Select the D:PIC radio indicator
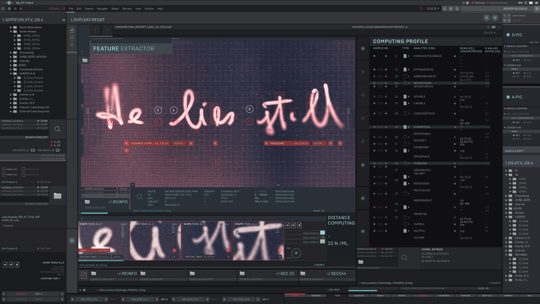Viewport: 540px width, 304px height. (x=508, y=35)
